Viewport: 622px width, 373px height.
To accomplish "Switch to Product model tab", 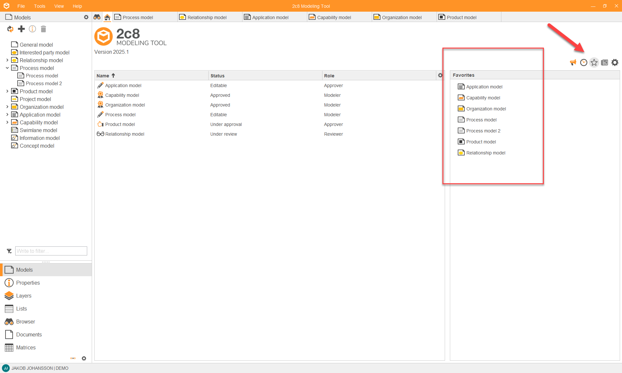I will coord(469,17).
